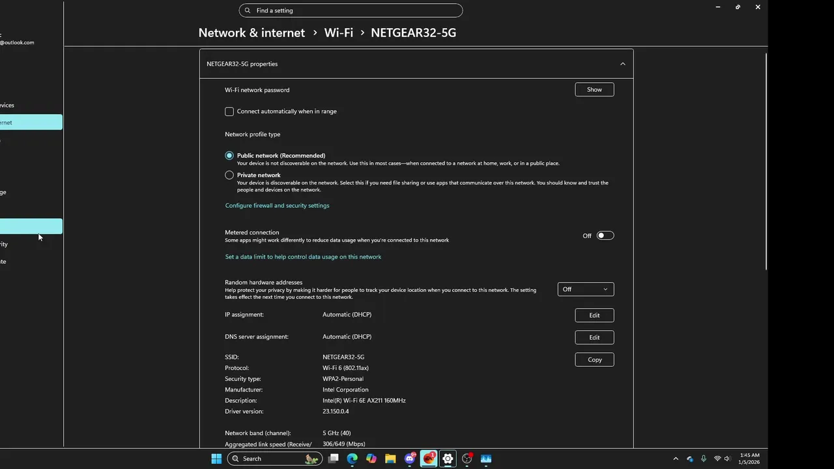The image size is (834, 469).
Task: Edit the IP assignment setting
Action: click(594, 315)
